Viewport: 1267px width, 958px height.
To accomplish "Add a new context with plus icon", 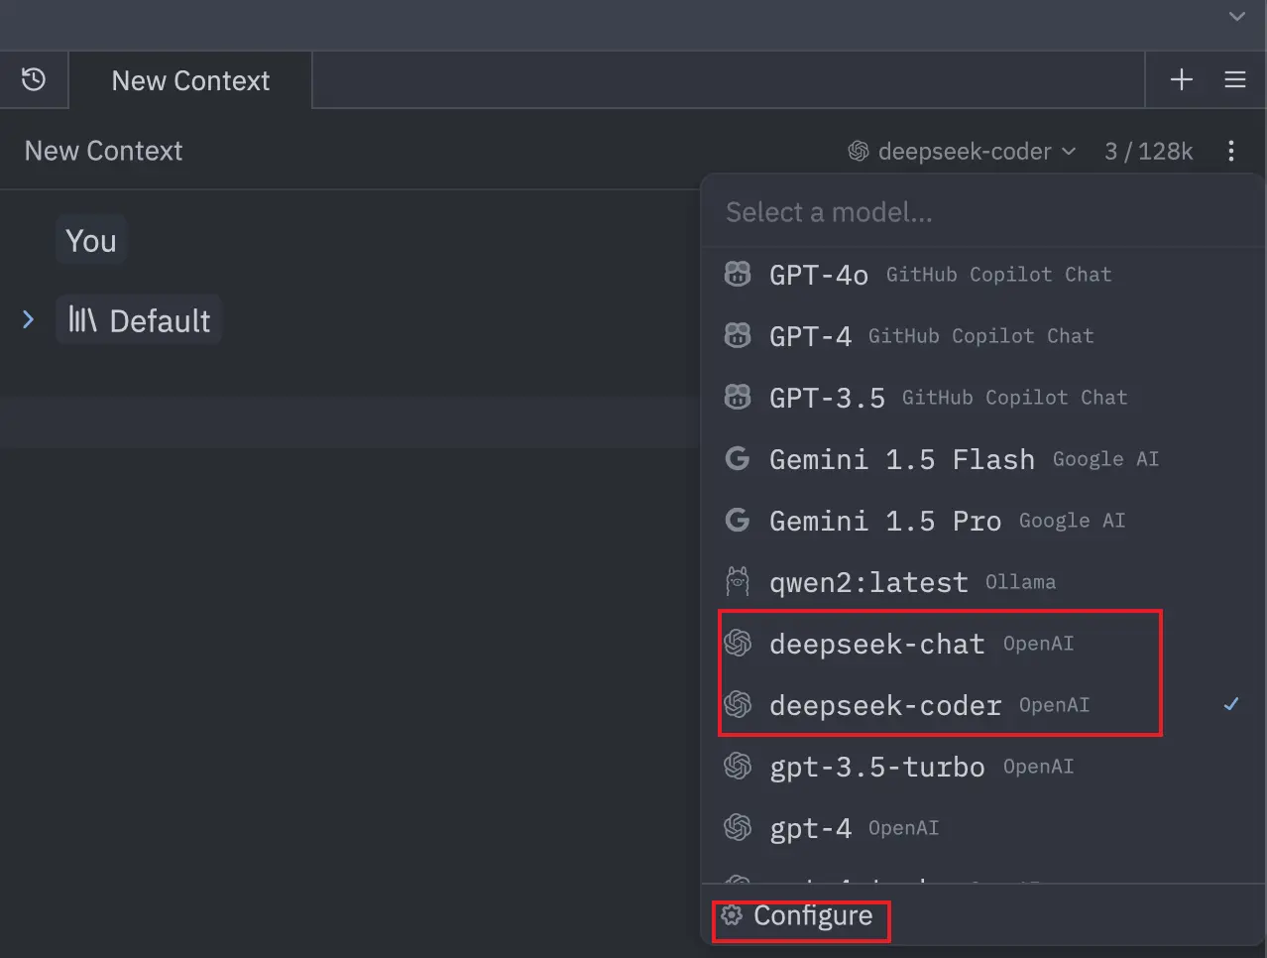I will (1181, 80).
